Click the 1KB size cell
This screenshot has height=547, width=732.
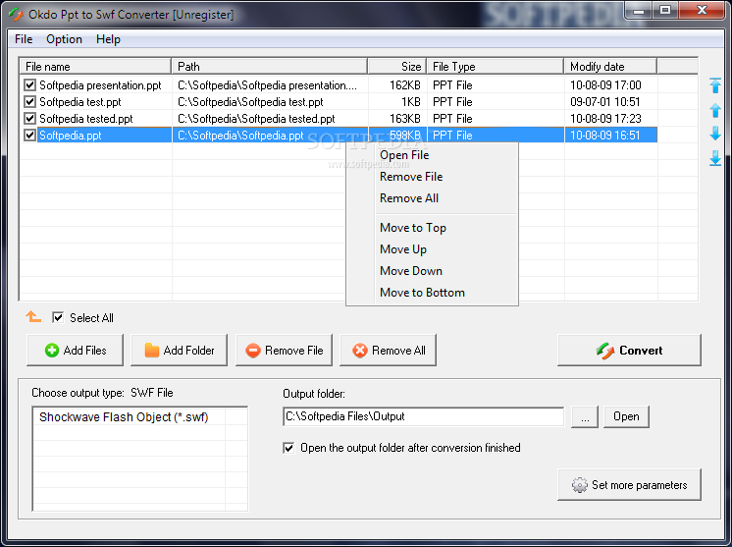click(411, 102)
